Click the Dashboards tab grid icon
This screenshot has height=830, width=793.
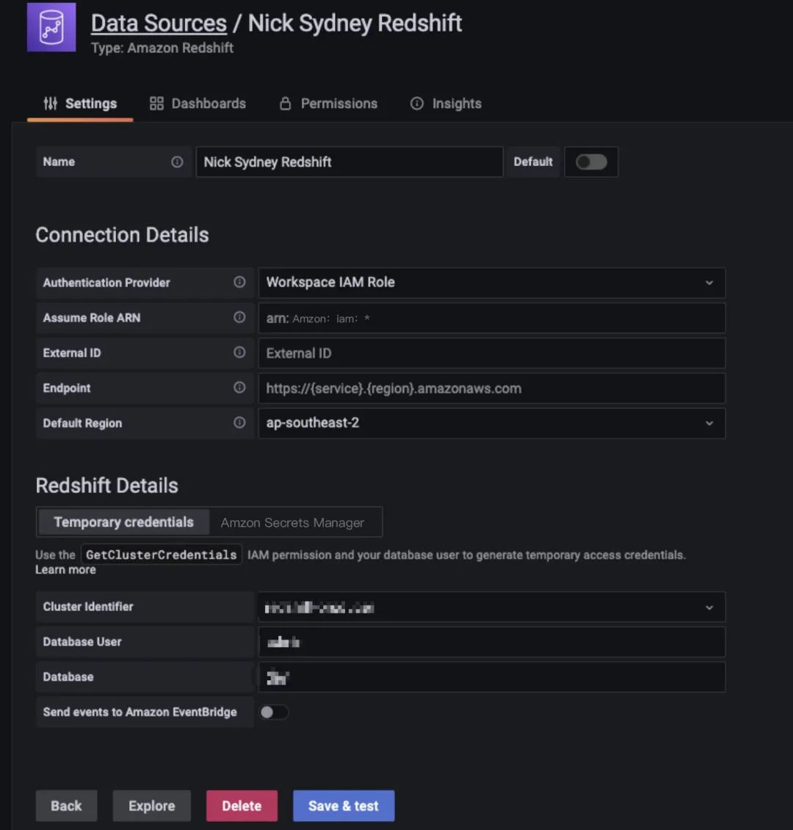click(156, 104)
